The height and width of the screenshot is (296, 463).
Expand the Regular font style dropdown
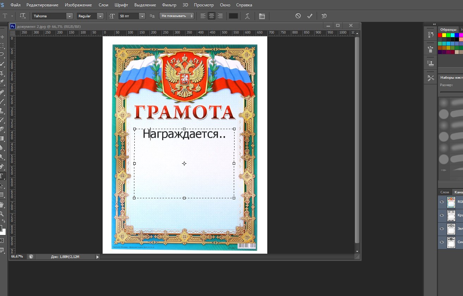tap(100, 16)
